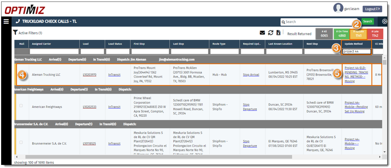
Task: Open the hamburger navigation menu
Action: 6,21
